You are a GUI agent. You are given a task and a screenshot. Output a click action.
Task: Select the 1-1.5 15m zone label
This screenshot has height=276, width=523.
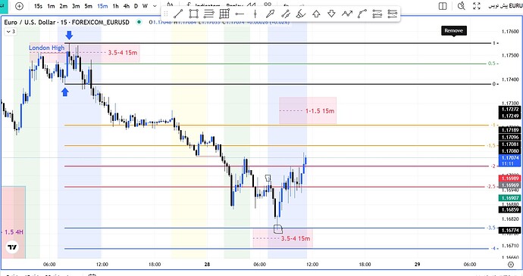click(x=320, y=111)
